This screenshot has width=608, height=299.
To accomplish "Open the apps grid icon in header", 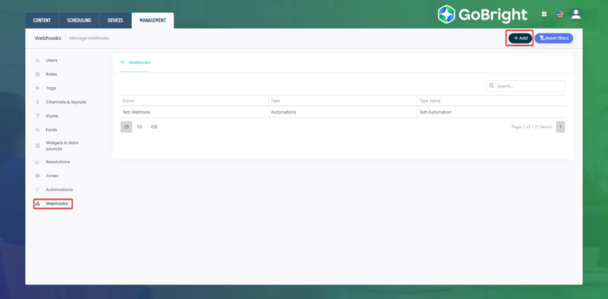I will [544, 14].
